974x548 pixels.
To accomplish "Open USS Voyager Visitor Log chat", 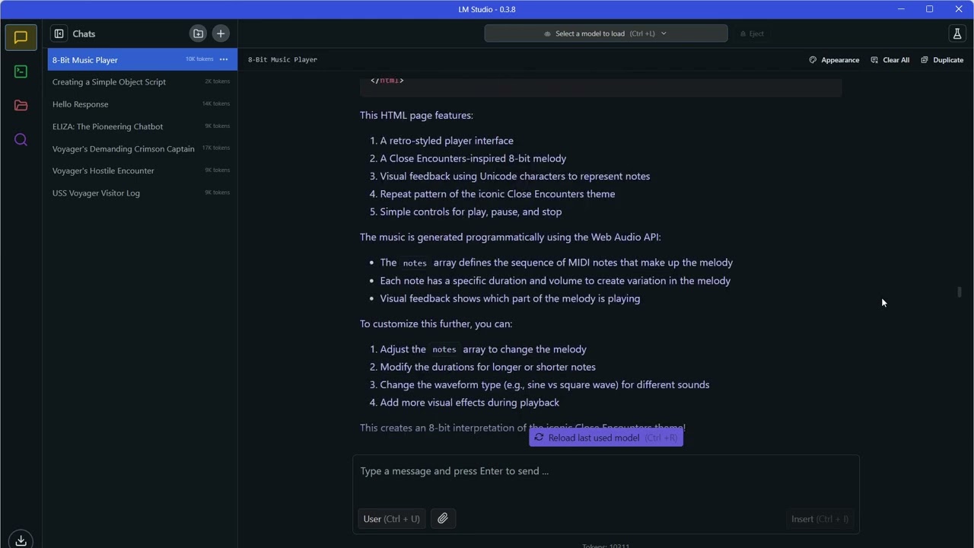I will pos(142,193).
